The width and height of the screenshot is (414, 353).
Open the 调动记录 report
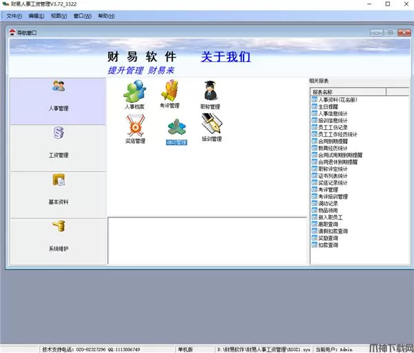click(x=325, y=203)
